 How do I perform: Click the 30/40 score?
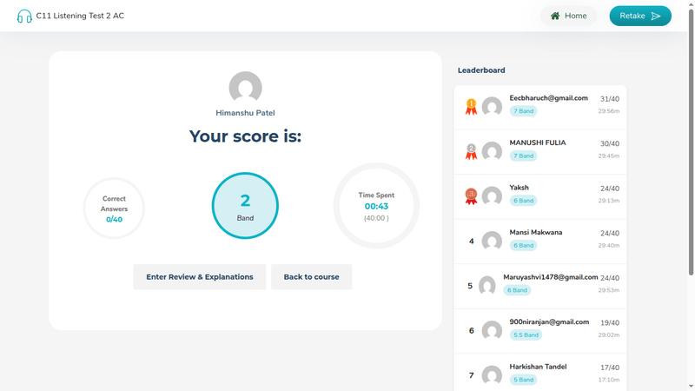point(610,144)
